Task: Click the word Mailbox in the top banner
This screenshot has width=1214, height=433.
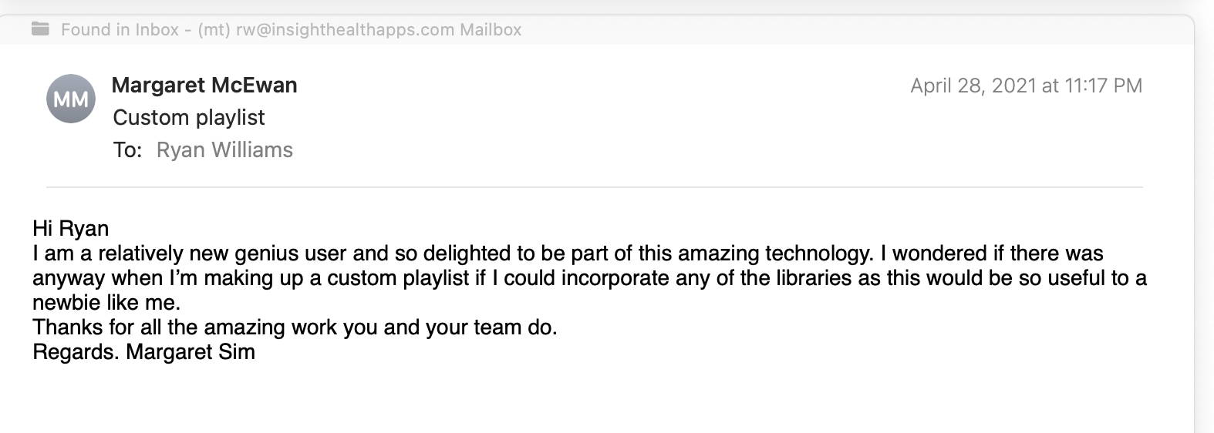Action: click(x=491, y=29)
